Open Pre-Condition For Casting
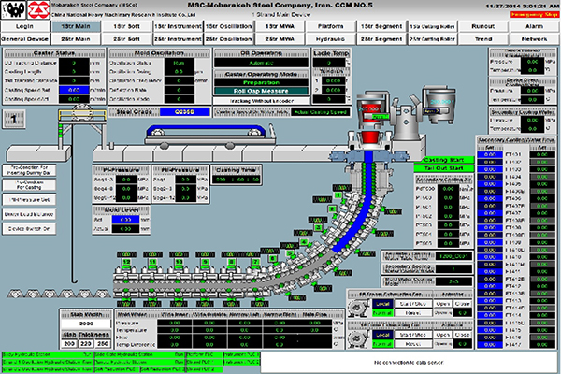The image size is (561, 374). click(x=29, y=185)
